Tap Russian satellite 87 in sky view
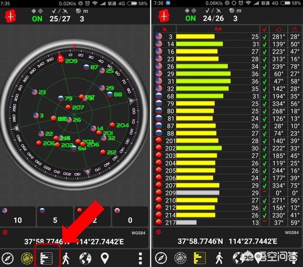The height and width of the screenshot is (267, 303). click(86, 67)
